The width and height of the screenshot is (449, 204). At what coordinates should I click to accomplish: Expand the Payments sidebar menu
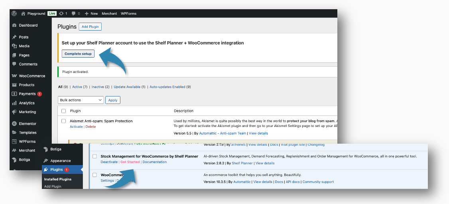point(27,94)
